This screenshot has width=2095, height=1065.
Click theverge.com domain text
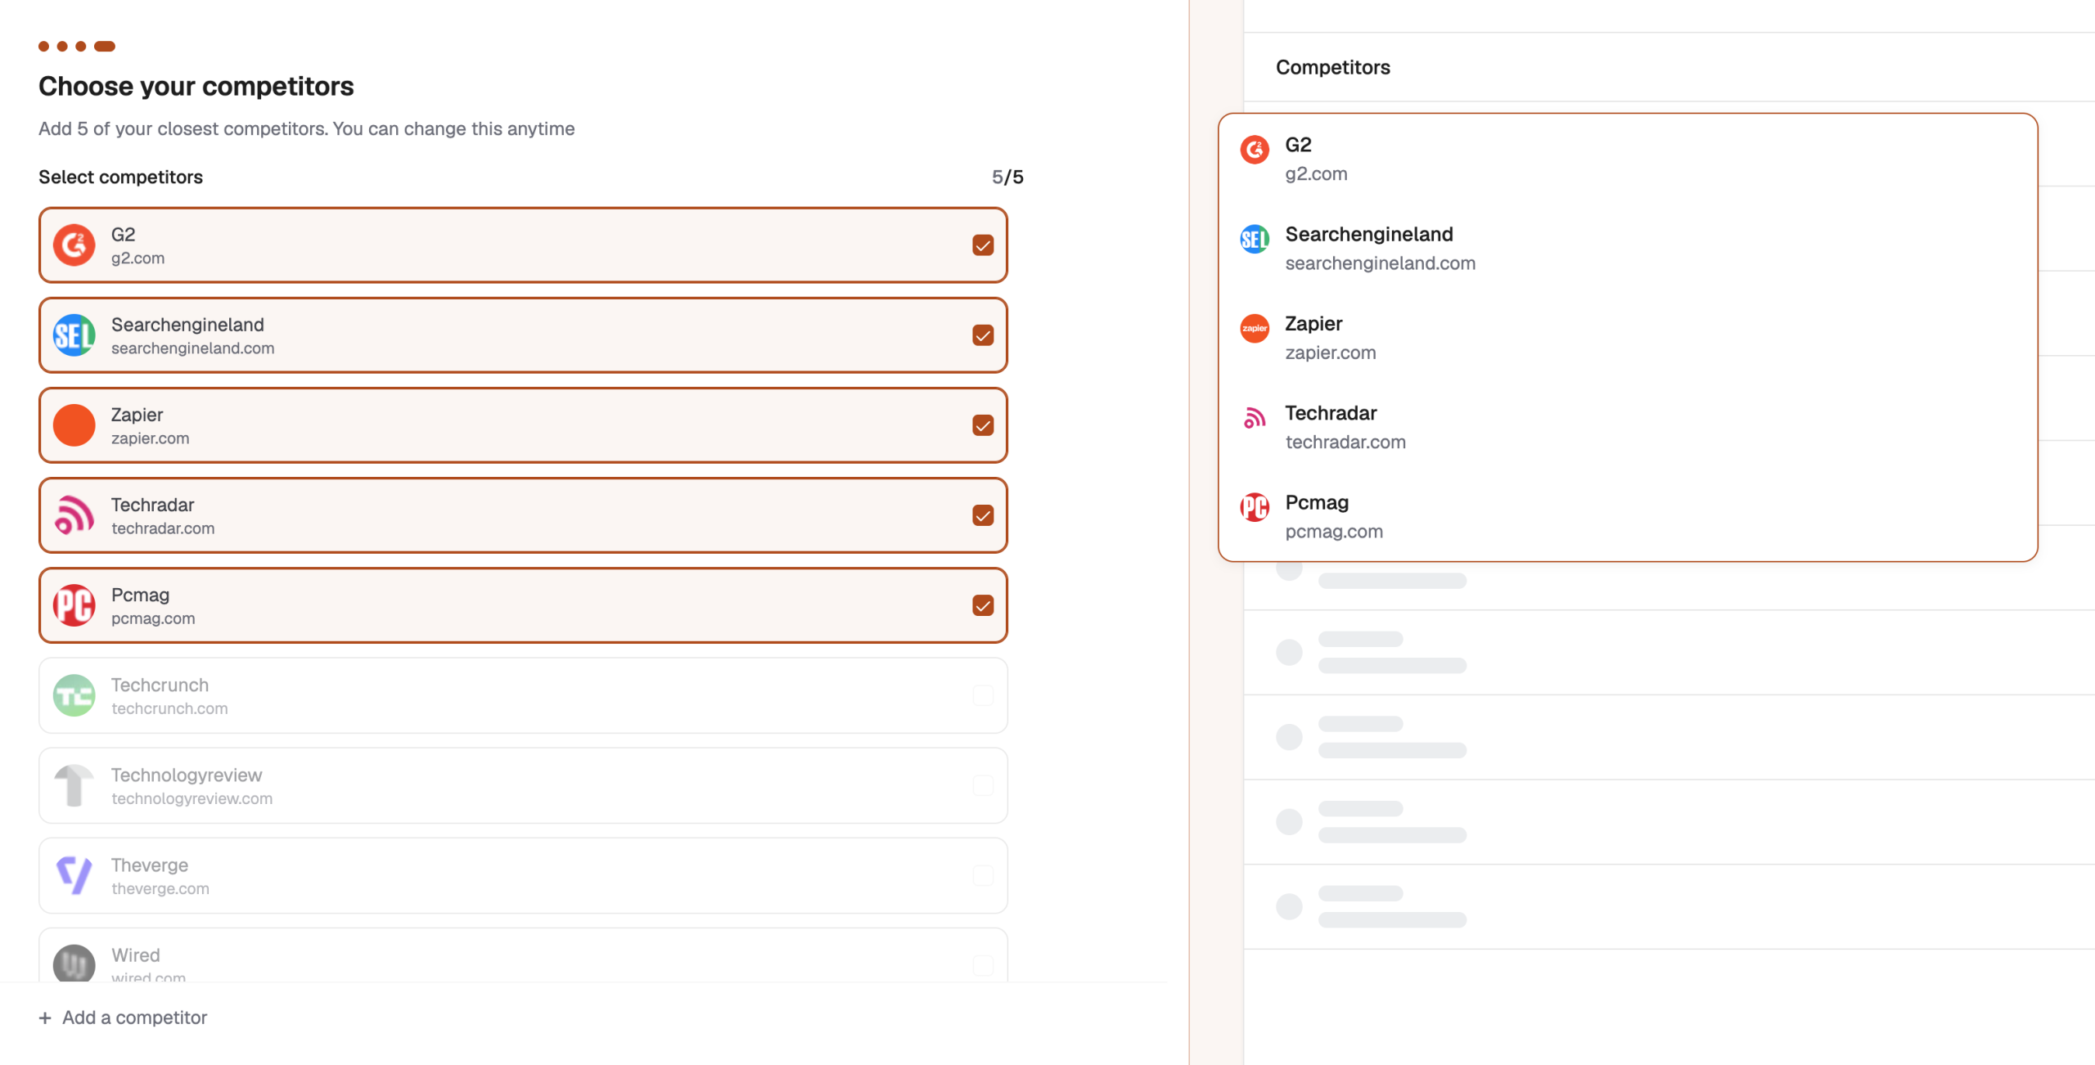[x=160, y=888]
